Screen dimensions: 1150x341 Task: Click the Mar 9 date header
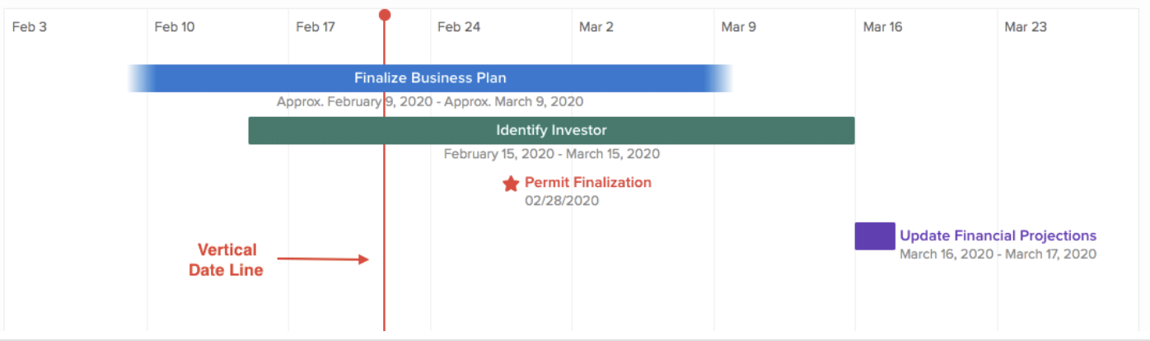pos(739,27)
